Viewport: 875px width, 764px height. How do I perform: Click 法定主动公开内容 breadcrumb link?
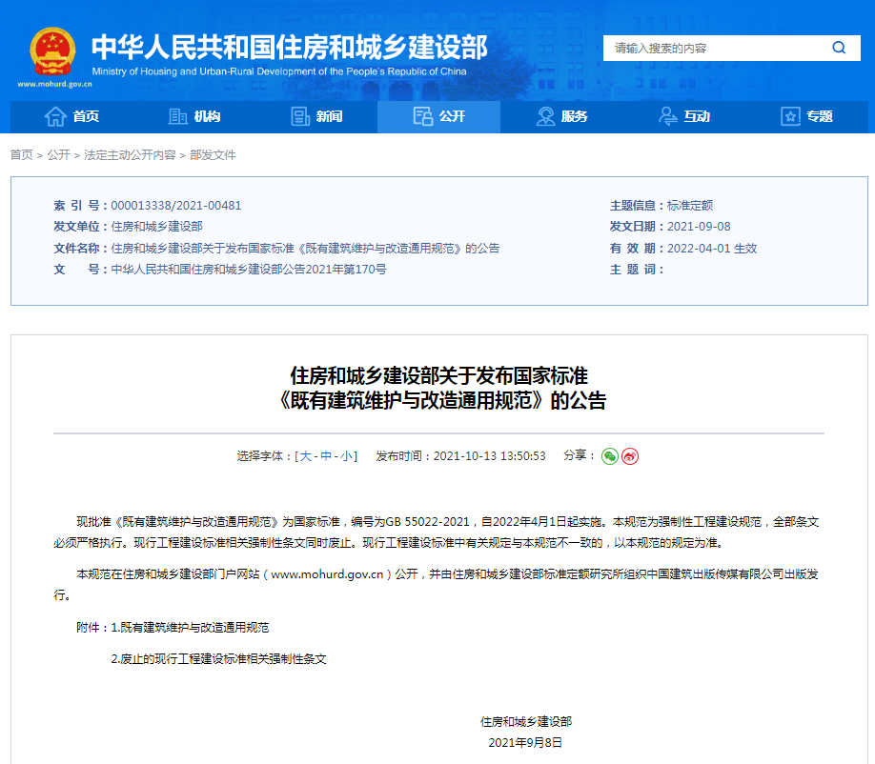point(130,155)
